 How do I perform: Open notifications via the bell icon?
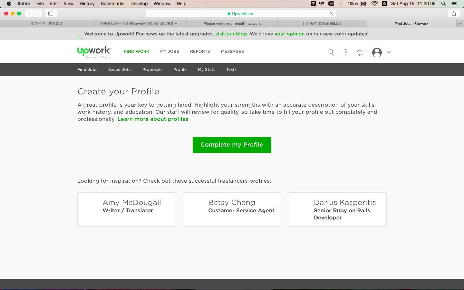[359, 52]
